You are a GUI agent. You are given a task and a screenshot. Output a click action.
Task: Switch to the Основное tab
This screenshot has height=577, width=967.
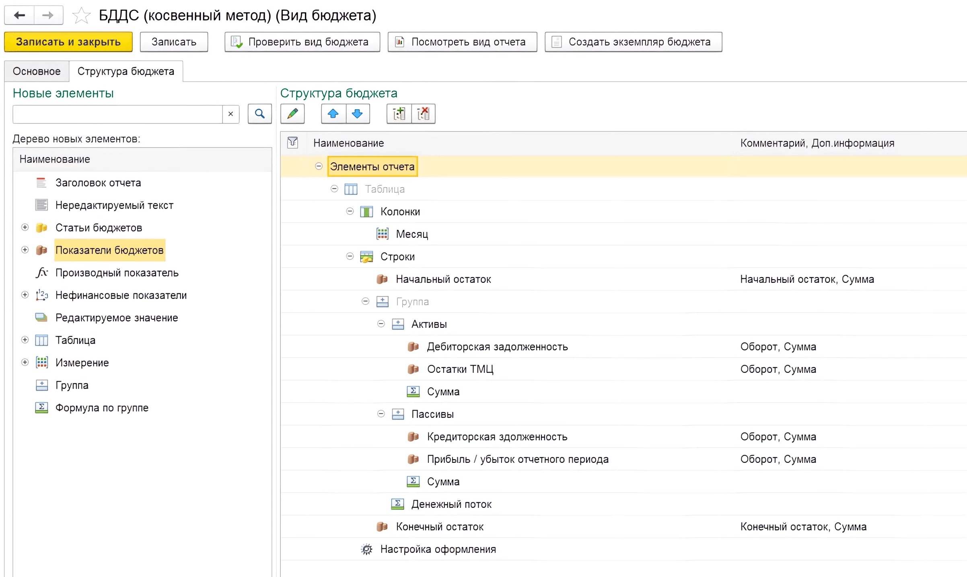coord(37,71)
